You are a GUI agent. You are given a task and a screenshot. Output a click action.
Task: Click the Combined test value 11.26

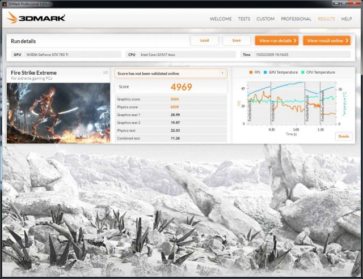coord(175,138)
